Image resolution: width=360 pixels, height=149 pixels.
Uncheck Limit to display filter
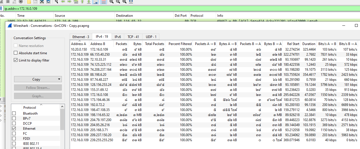click(x=16, y=60)
